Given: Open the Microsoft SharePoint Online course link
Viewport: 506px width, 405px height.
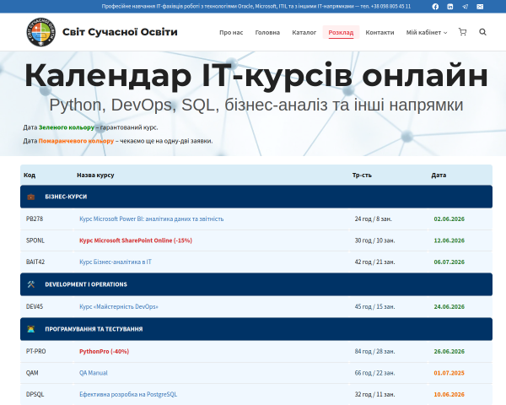Looking at the screenshot, I should (136, 240).
